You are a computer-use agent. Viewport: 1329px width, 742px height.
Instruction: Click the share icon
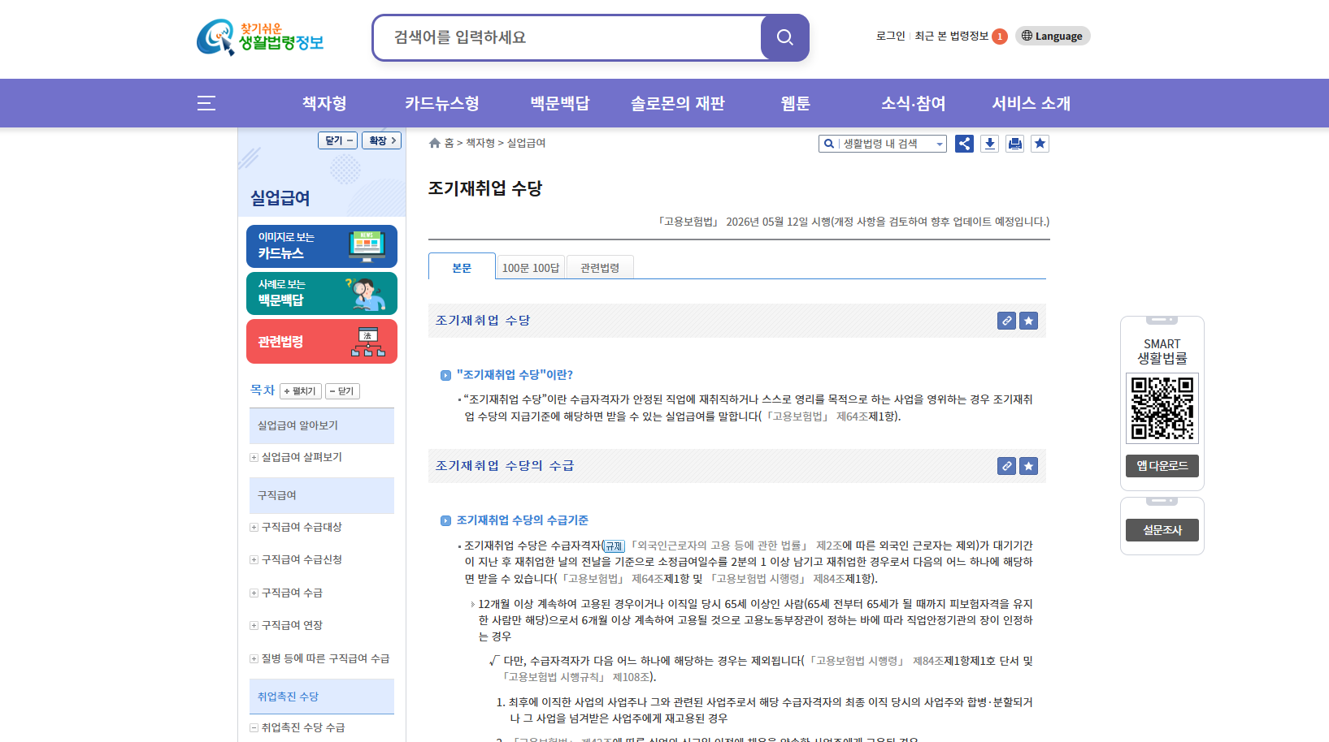click(x=964, y=144)
